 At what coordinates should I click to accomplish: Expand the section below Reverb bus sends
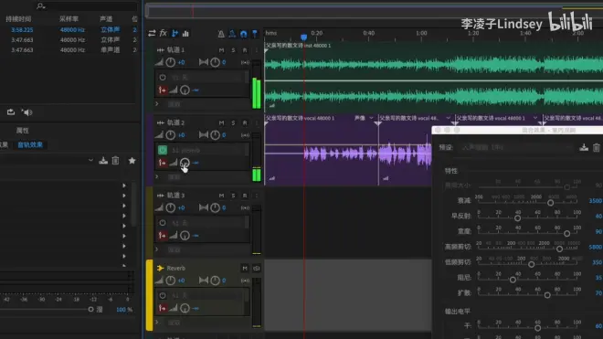coord(157,322)
